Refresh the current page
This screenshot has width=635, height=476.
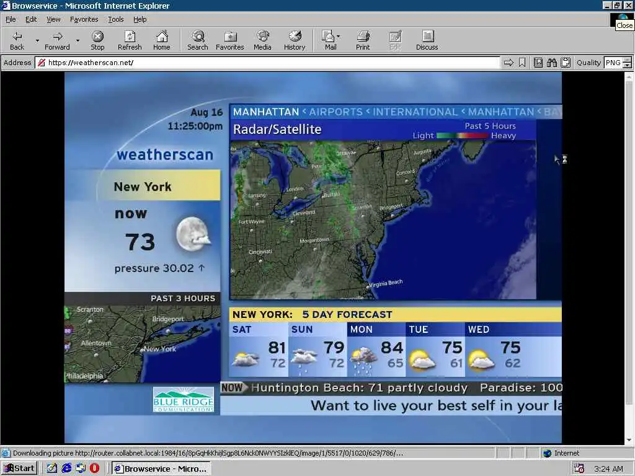point(130,41)
